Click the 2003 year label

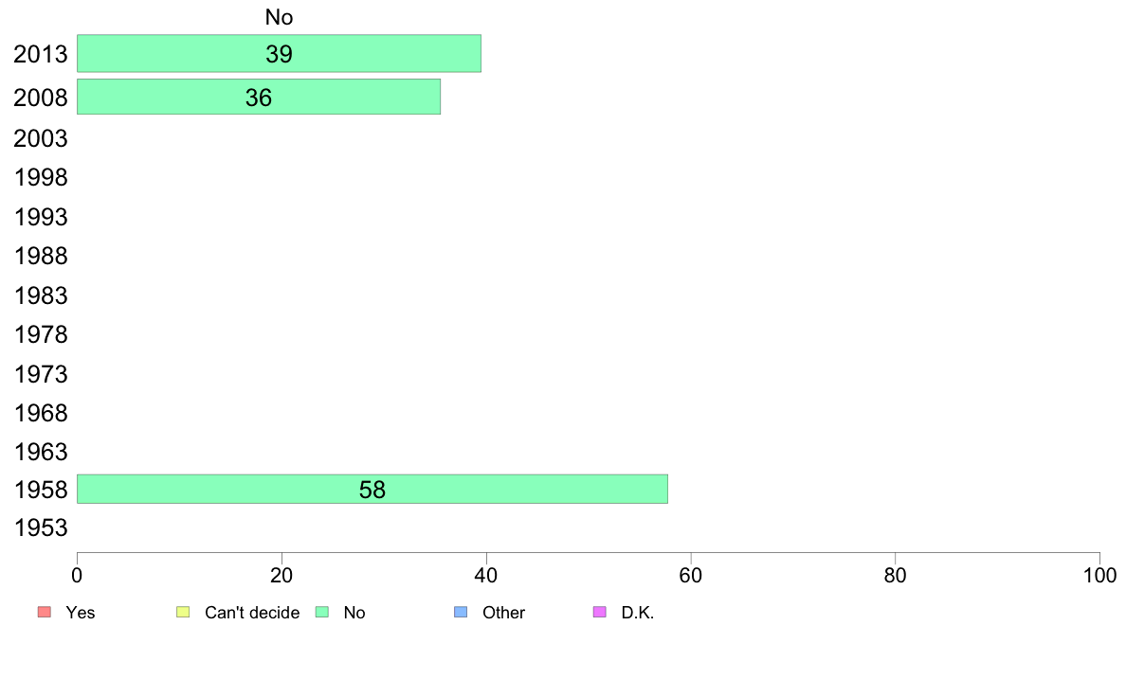tap(40, 138)
